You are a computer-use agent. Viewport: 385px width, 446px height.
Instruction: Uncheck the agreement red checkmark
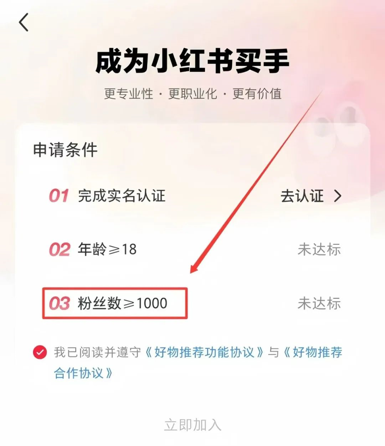pyautogui.click(x=40, y=352)
